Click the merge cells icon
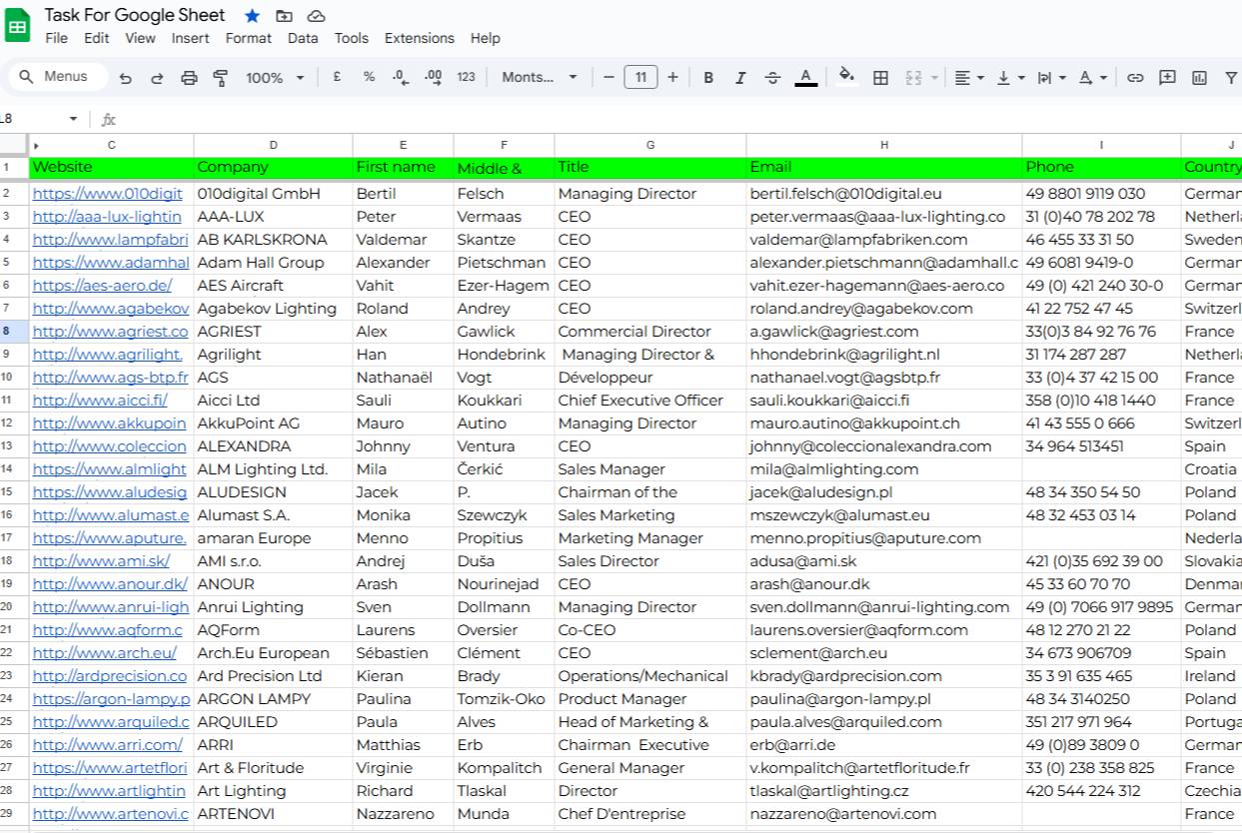 pyautogui.click(x=913, y=78)
